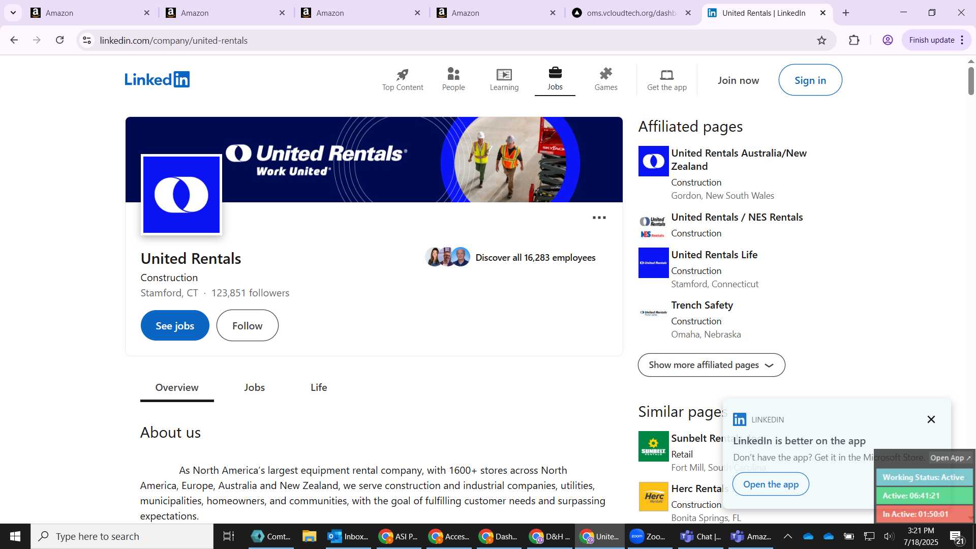The width and height of the screenshot is (976, 549).
Task: Open the Chrome profile icon
Action: coord(888,40)
